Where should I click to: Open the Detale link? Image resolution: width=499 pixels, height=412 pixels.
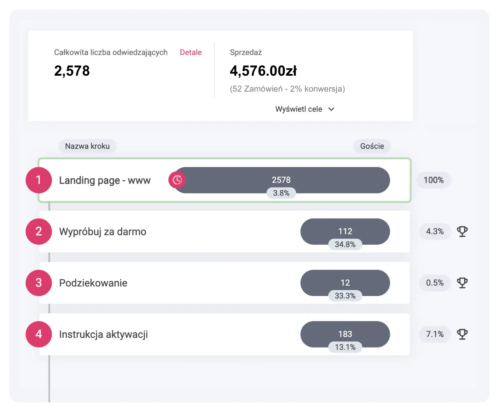[191, 52]
